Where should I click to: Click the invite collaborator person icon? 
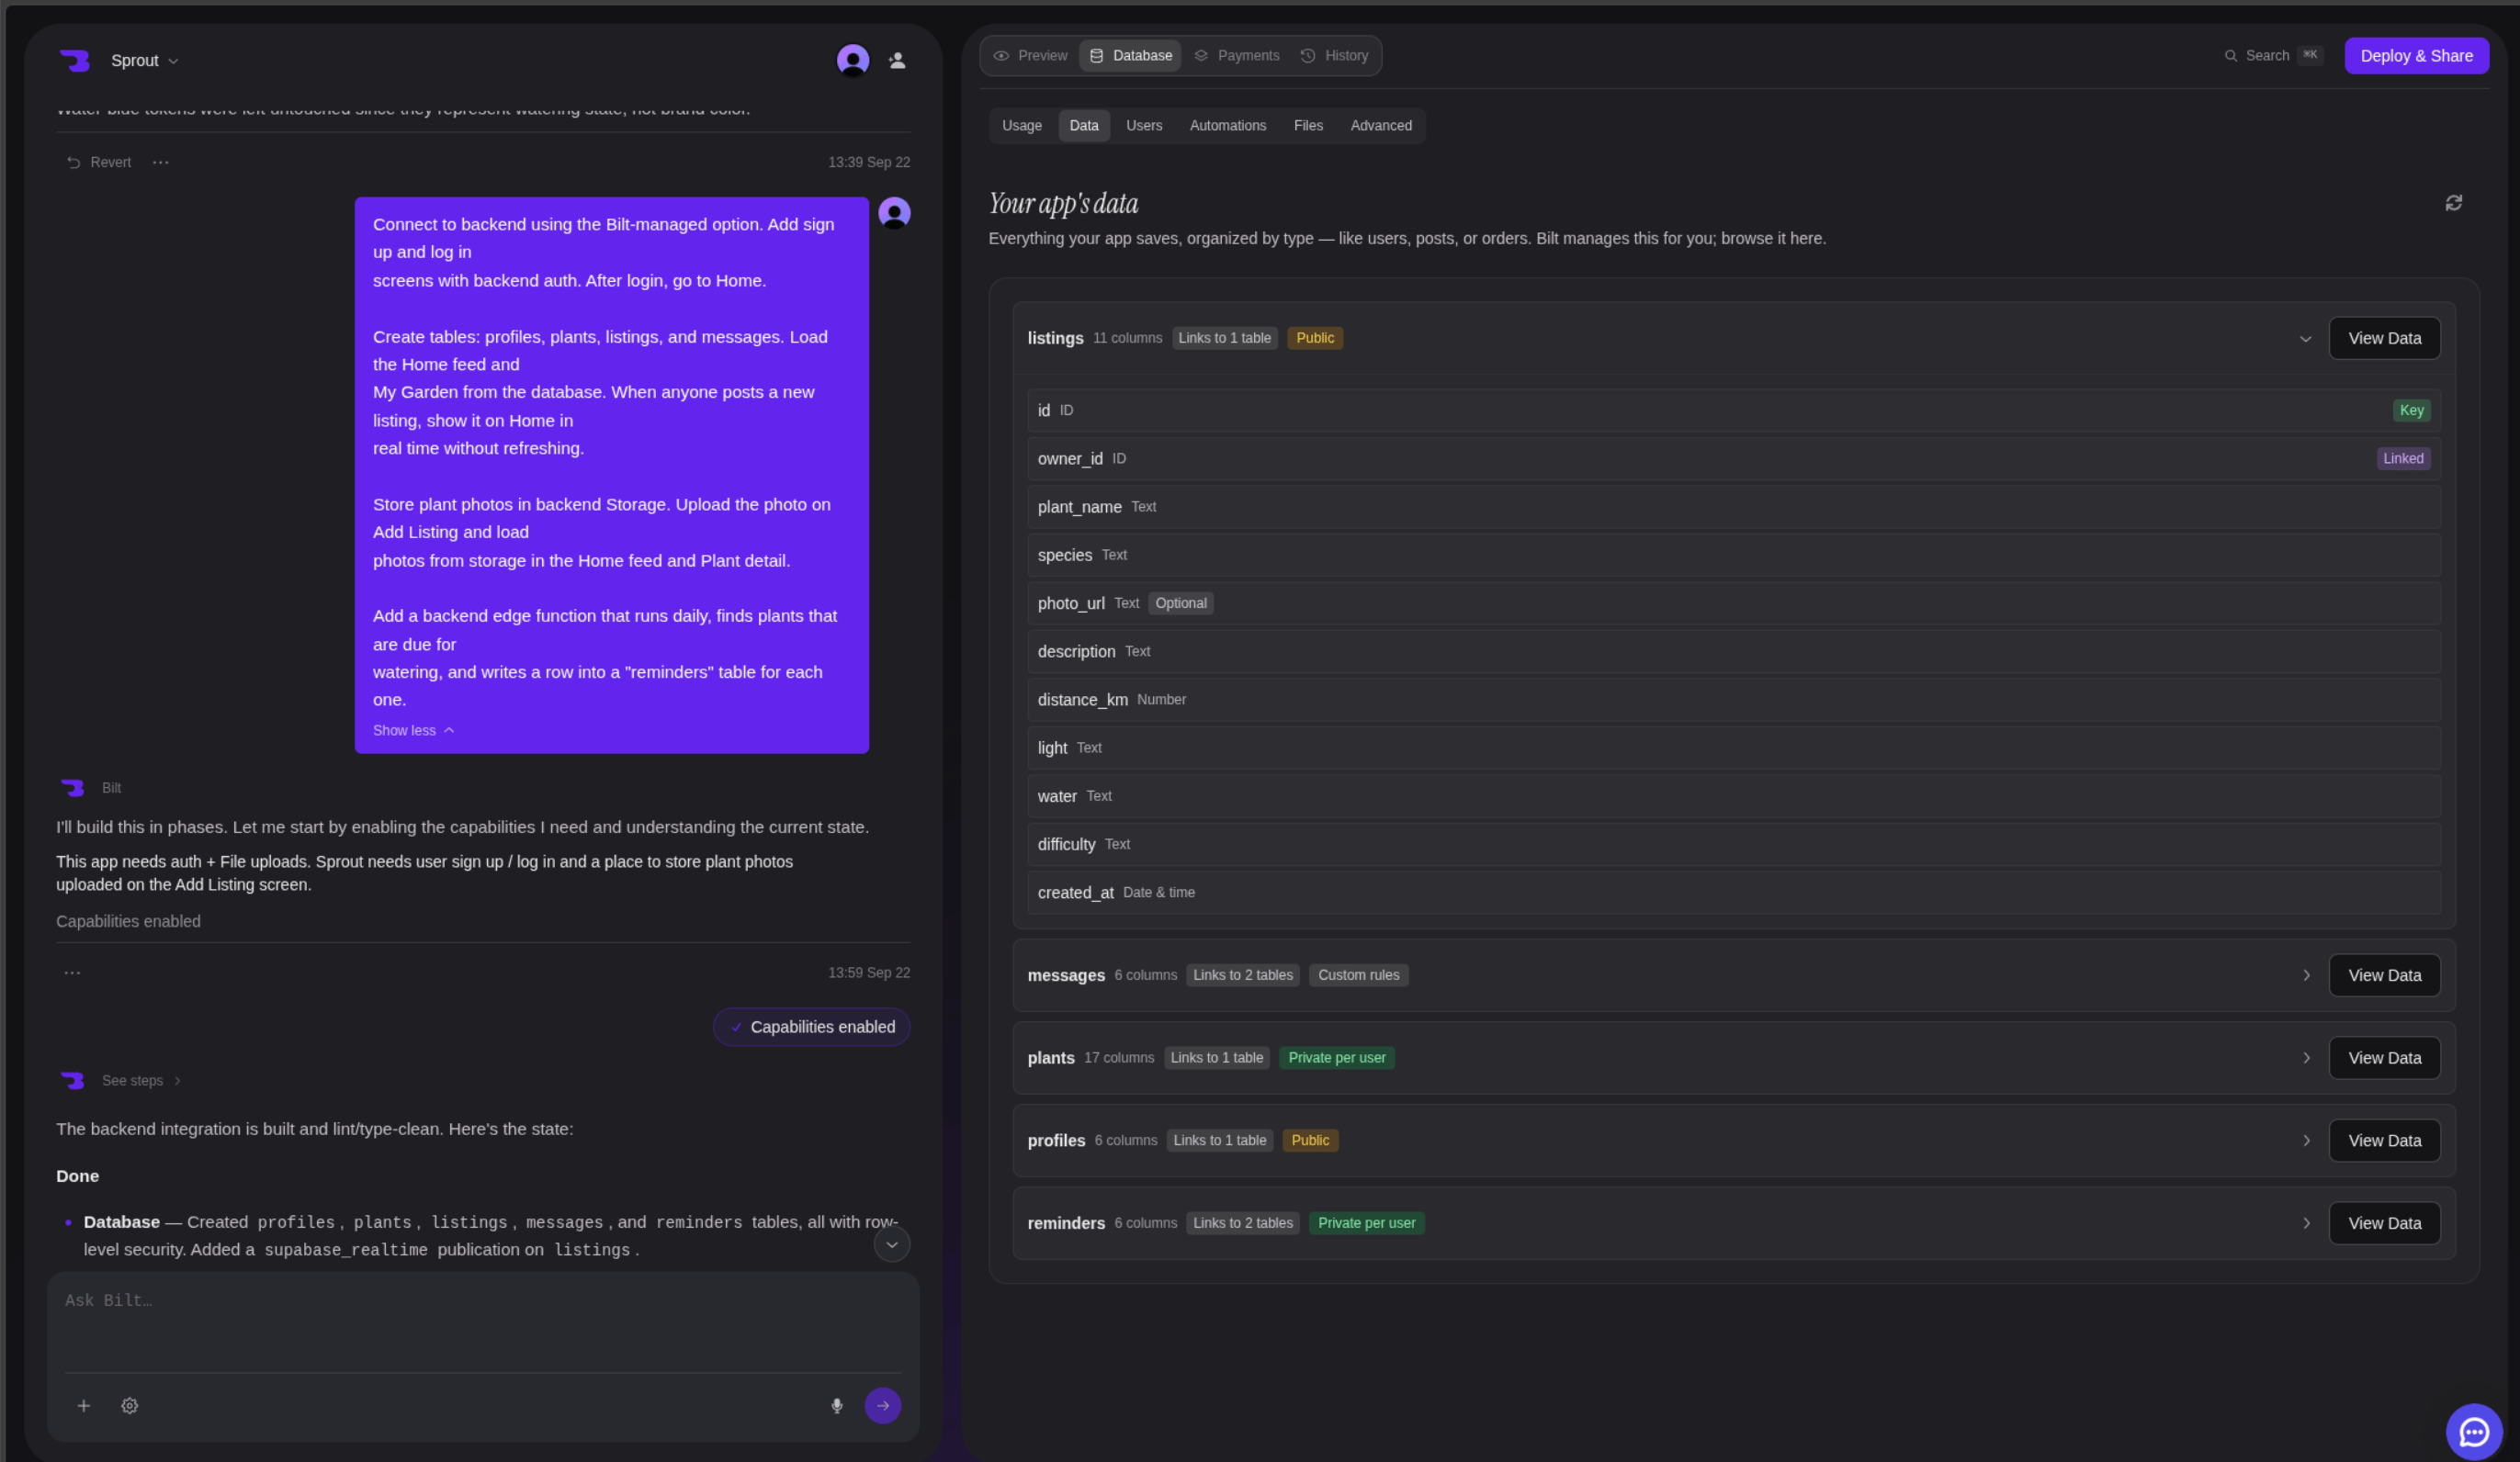click(897, 60)
